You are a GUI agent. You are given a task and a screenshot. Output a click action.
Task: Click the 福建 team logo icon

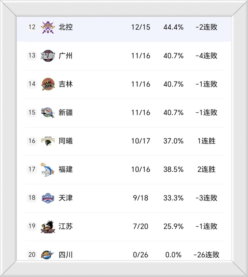click(x=48, y=169)
